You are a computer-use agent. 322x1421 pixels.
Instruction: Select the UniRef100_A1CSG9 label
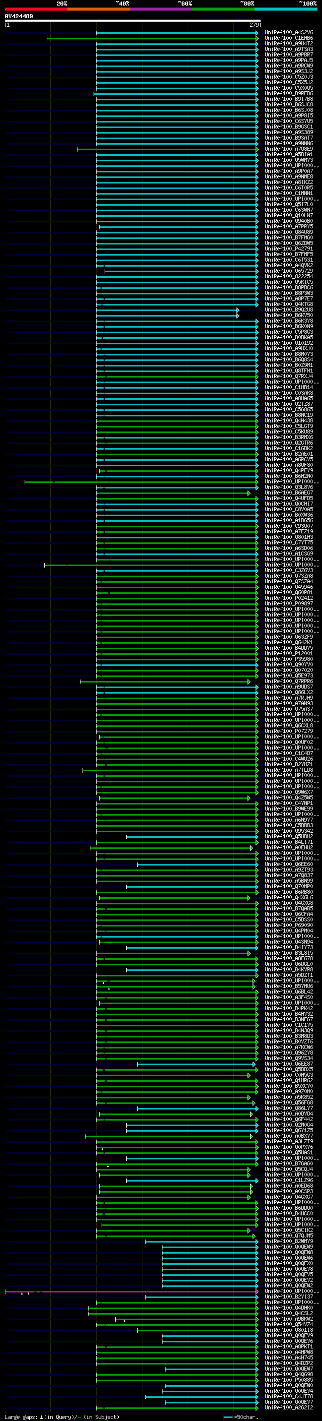(x=289, y=554)
